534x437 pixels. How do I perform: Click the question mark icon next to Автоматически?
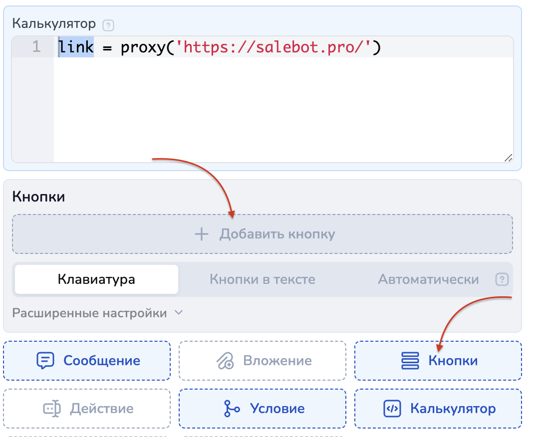coord(502,279)
